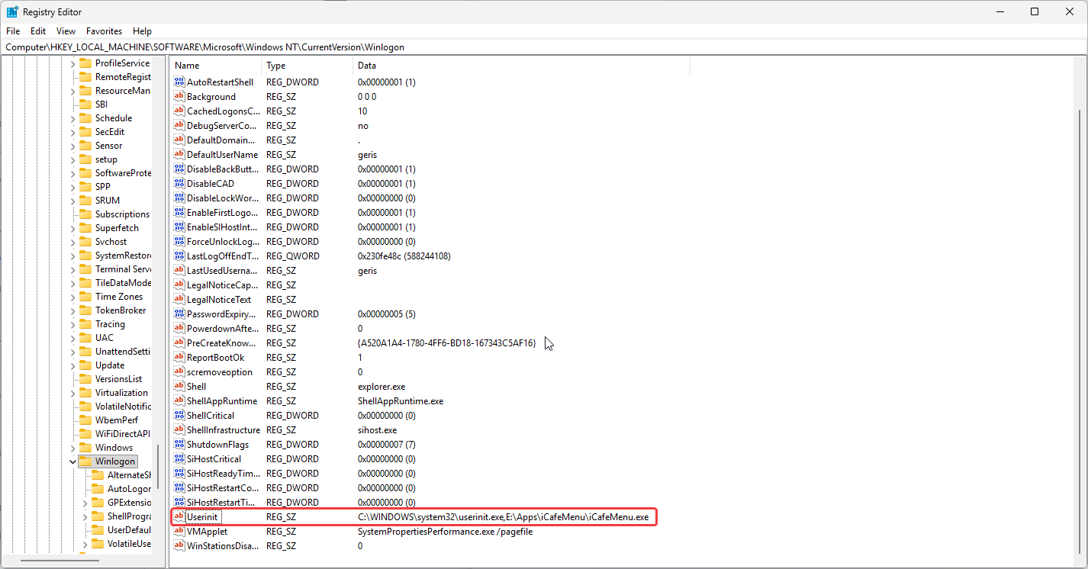Open the Edit menu

point(38,31)
